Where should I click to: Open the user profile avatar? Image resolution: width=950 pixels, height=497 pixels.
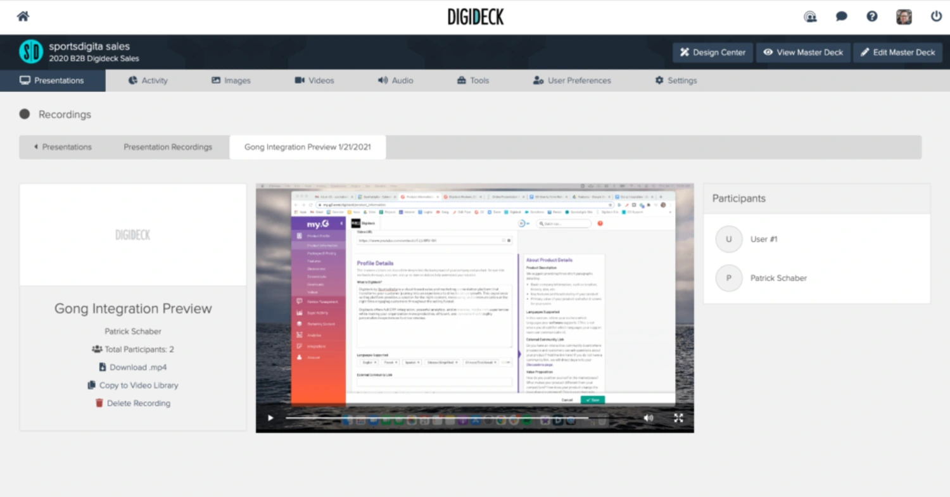(904, 17)
